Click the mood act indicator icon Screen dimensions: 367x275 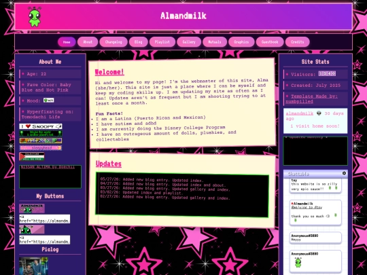(49, 100)
